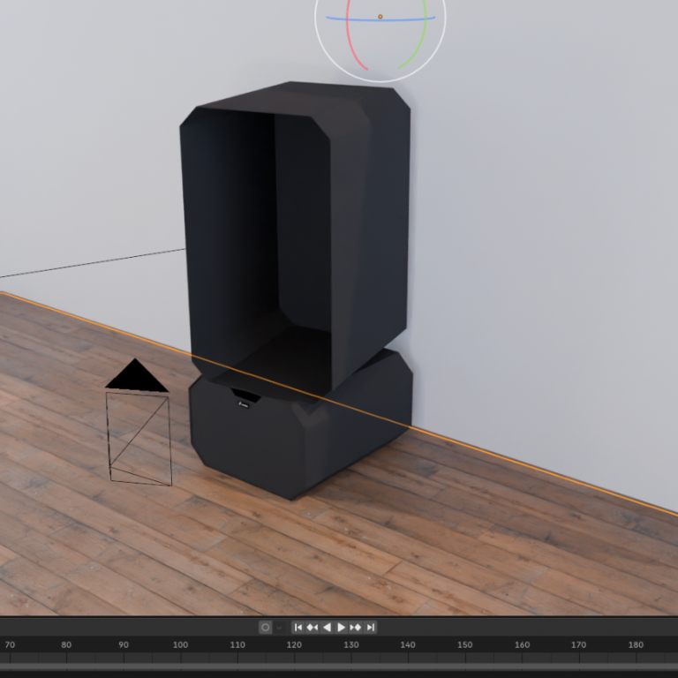The image size is (678, 678).
Task: Select the camera object in the viewport
Action: point(139,439)
